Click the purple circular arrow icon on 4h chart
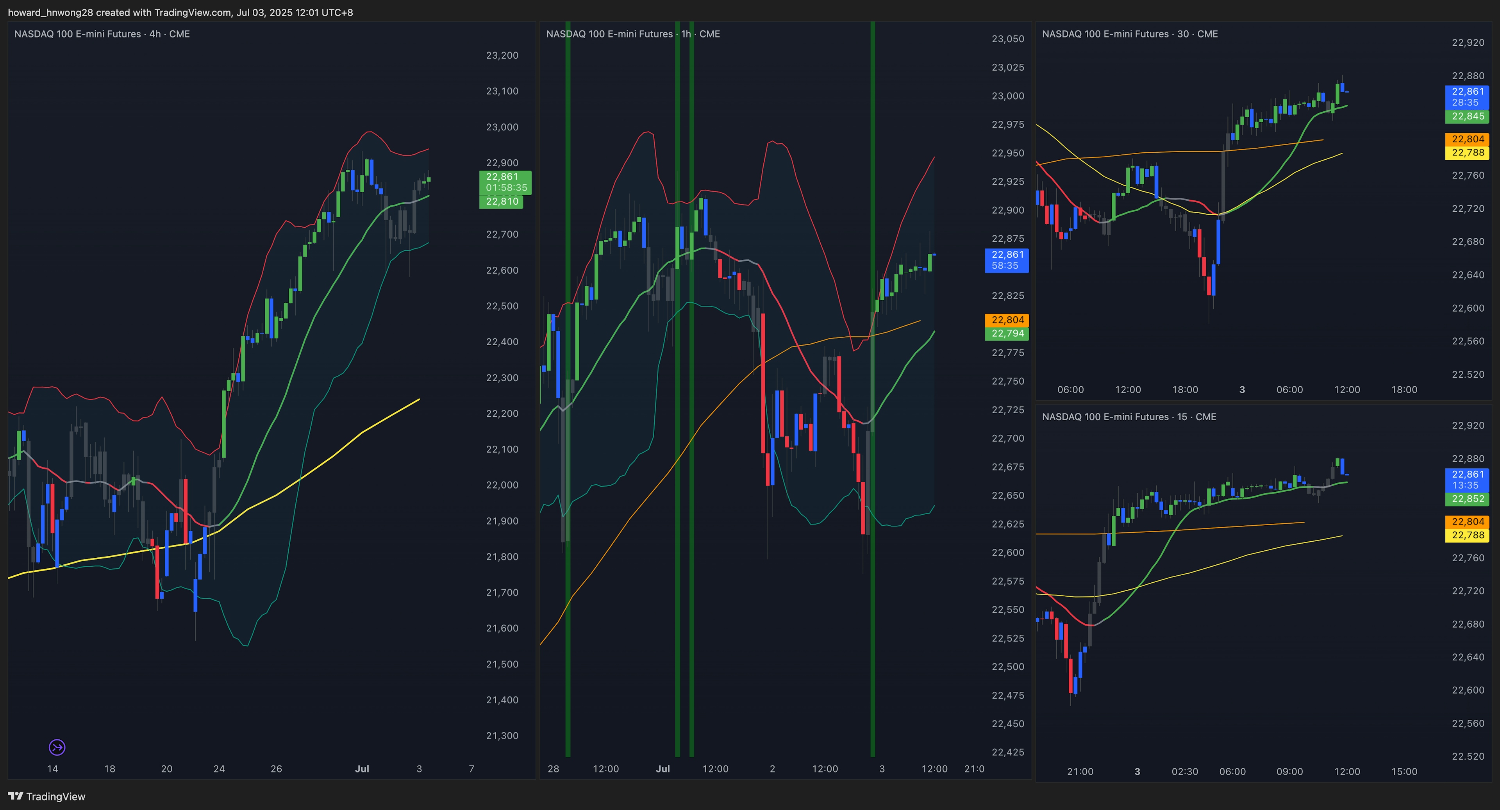 57,747
